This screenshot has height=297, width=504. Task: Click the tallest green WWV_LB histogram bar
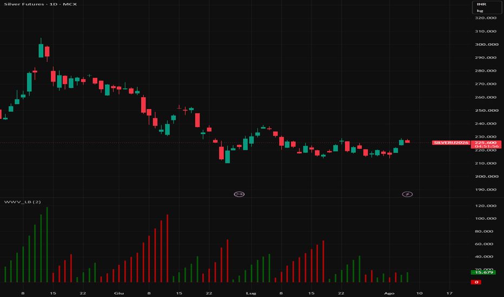pos(47,245)
